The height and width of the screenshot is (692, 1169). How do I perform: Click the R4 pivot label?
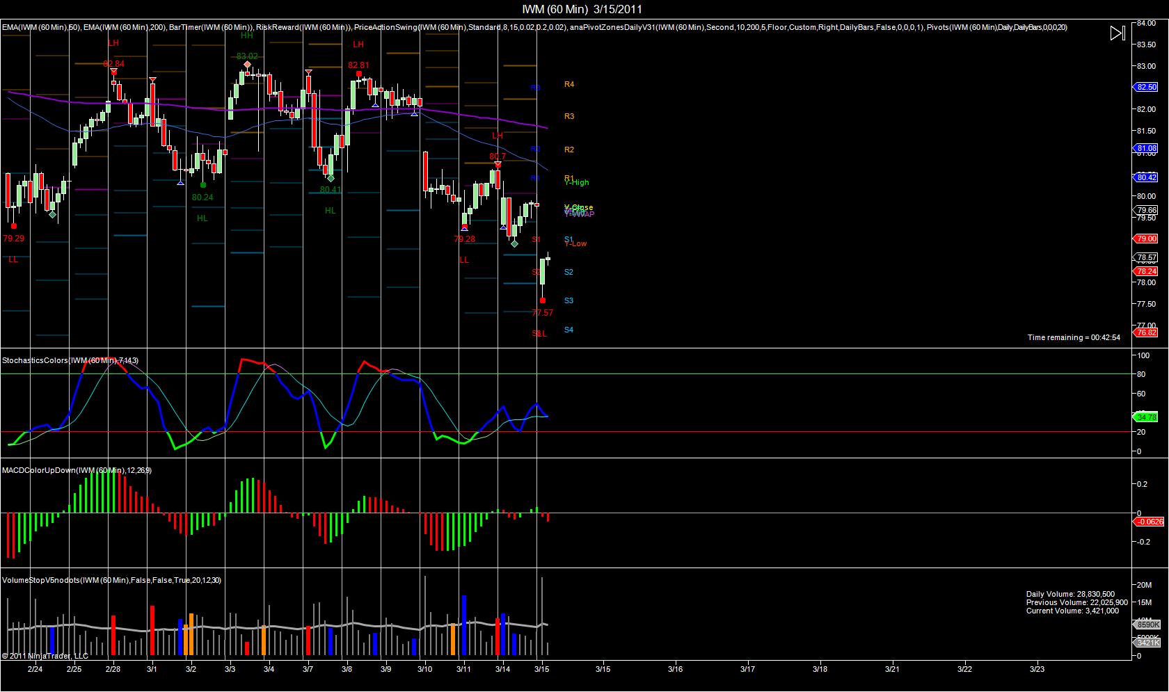[x=569, y=84]
